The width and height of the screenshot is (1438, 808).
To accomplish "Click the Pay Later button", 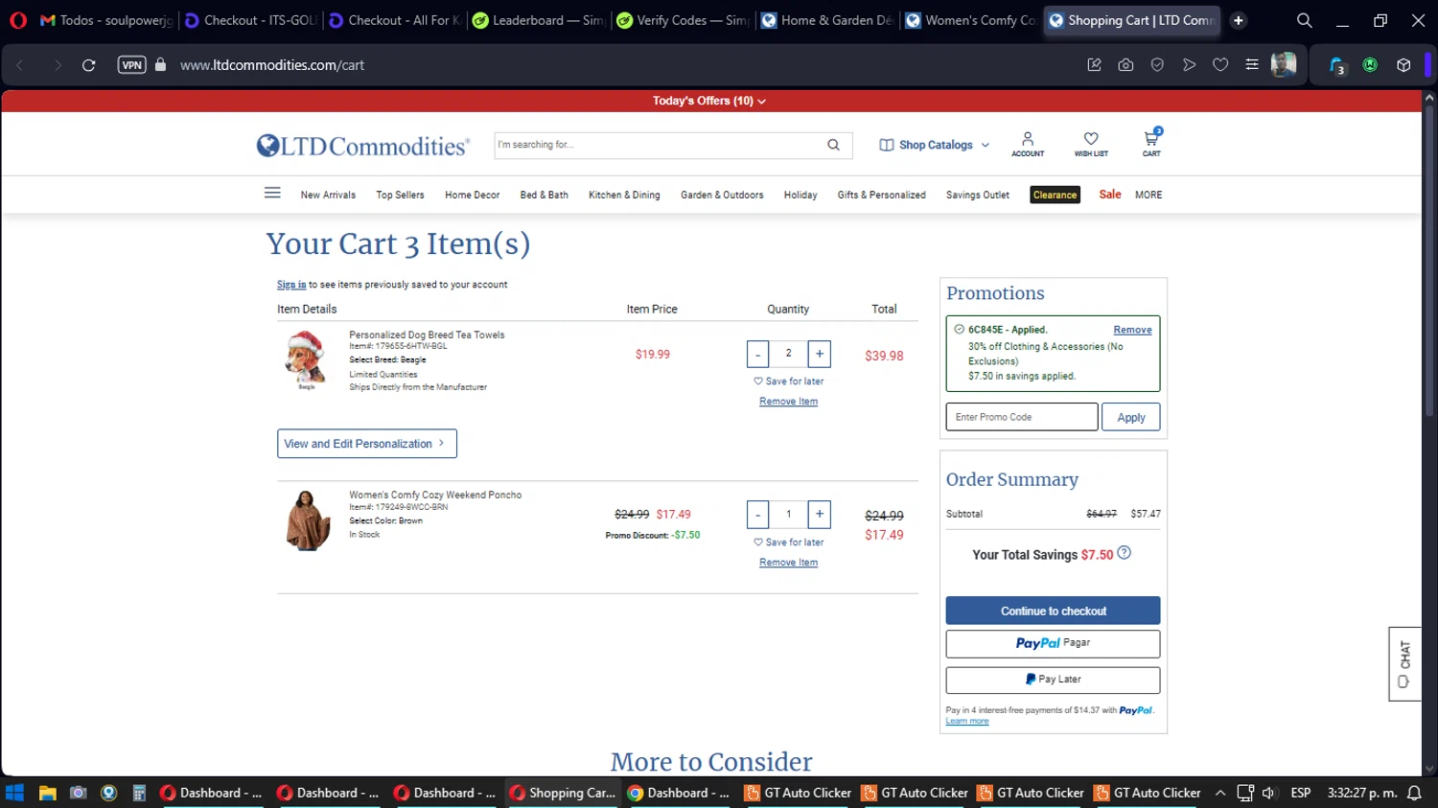I will pyautogui.click(x=1053, y=680).
